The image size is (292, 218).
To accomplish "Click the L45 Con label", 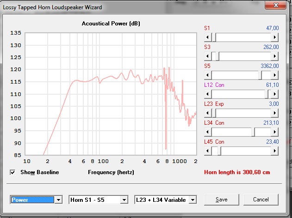I will click(214, 142).
